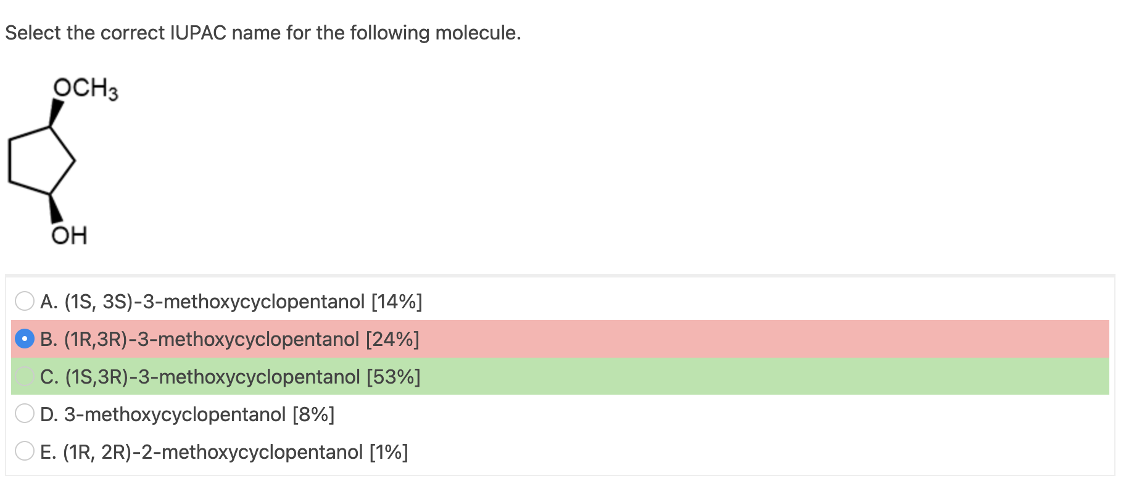Select radio button for option A
Image resolution: width=1134 pixels, height=481 pixels.
pos(24,302)
